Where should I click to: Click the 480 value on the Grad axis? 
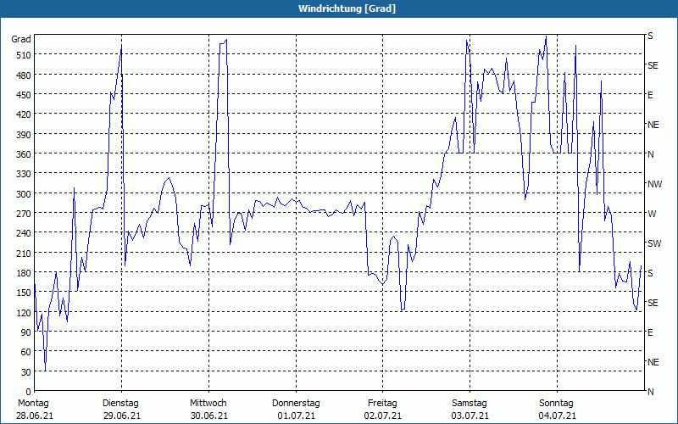pos(24,75)
